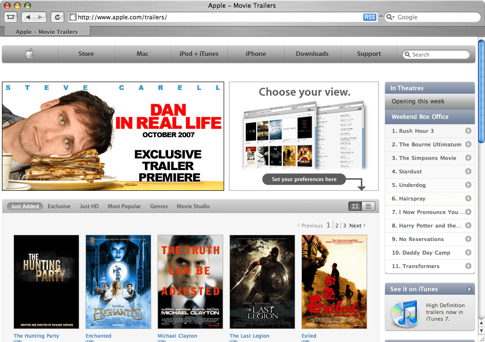Click the arrow icon next to Hairspray
This screenshot has height=342, width=485.
coord(468,198)
